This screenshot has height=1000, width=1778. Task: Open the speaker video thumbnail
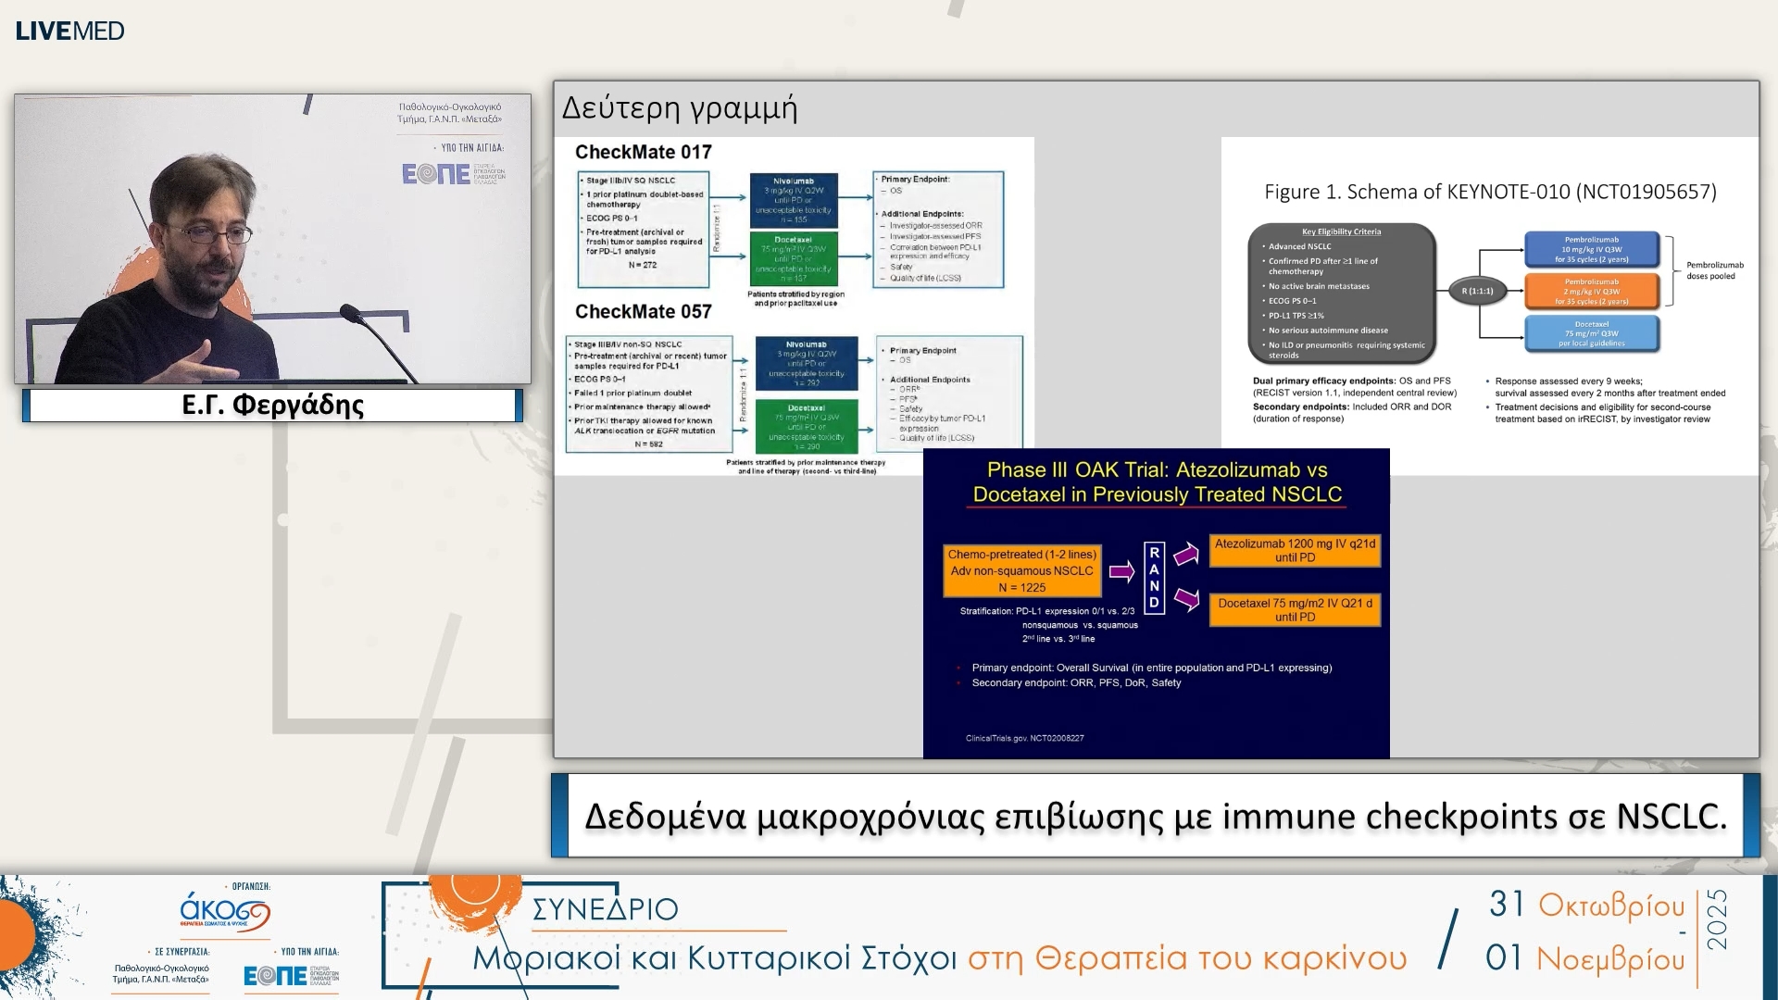272,239
